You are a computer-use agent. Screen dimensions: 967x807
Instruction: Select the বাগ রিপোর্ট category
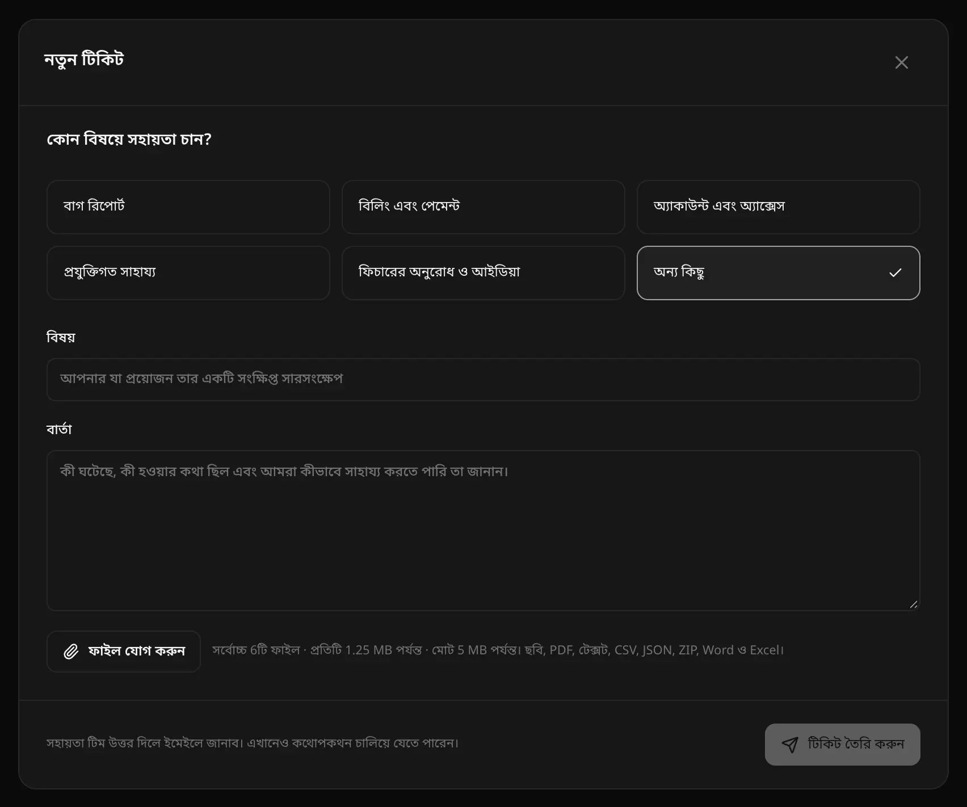[188, 207]
